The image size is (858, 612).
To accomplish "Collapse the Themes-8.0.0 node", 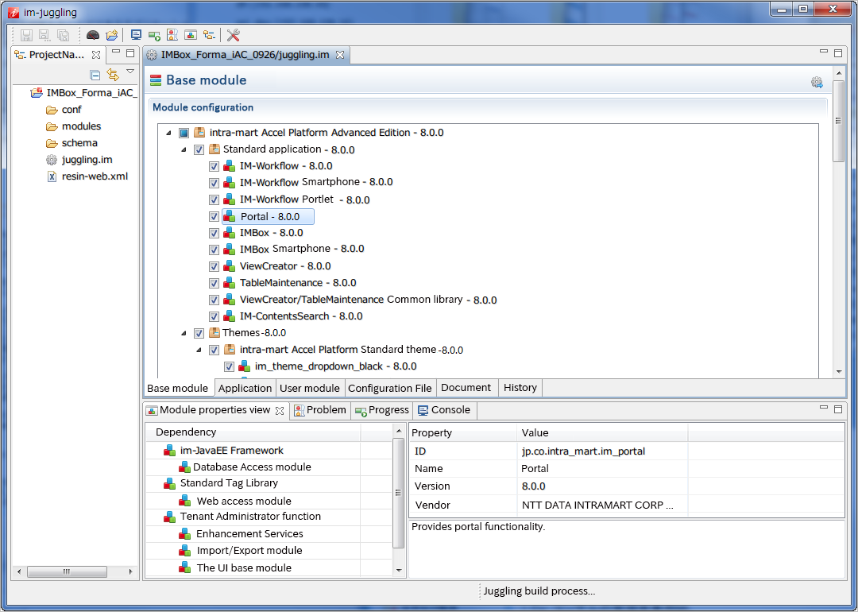I will coord(184,333).
